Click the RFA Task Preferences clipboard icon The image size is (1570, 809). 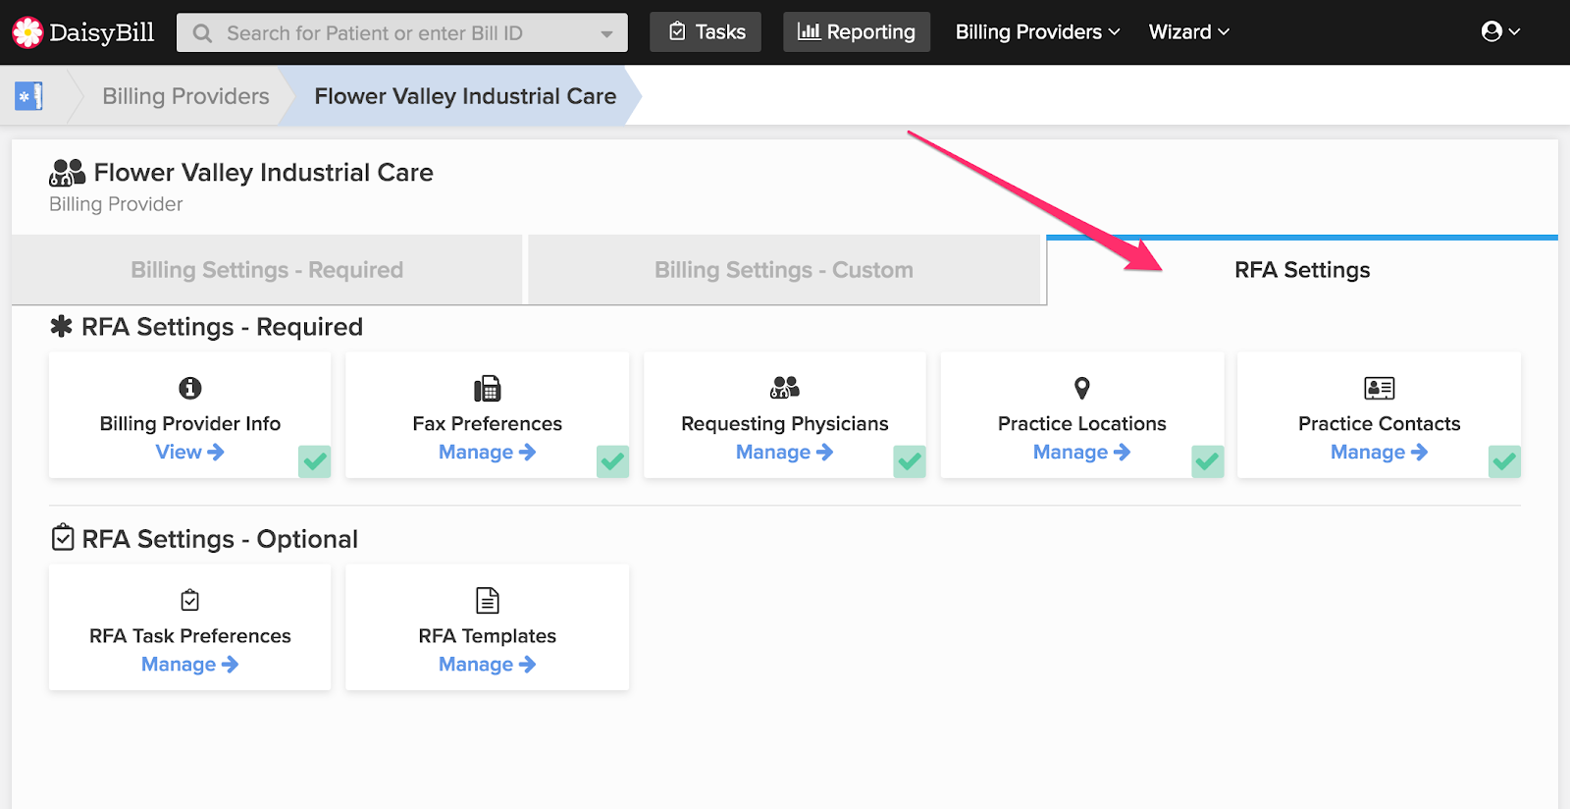(x=190, y=600)
